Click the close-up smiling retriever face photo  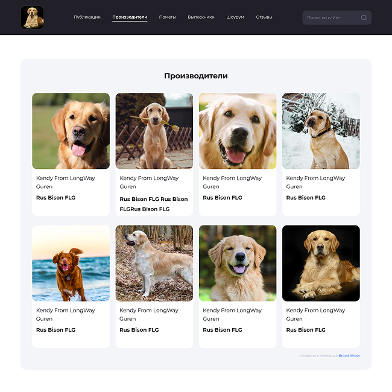click(238, 131)
